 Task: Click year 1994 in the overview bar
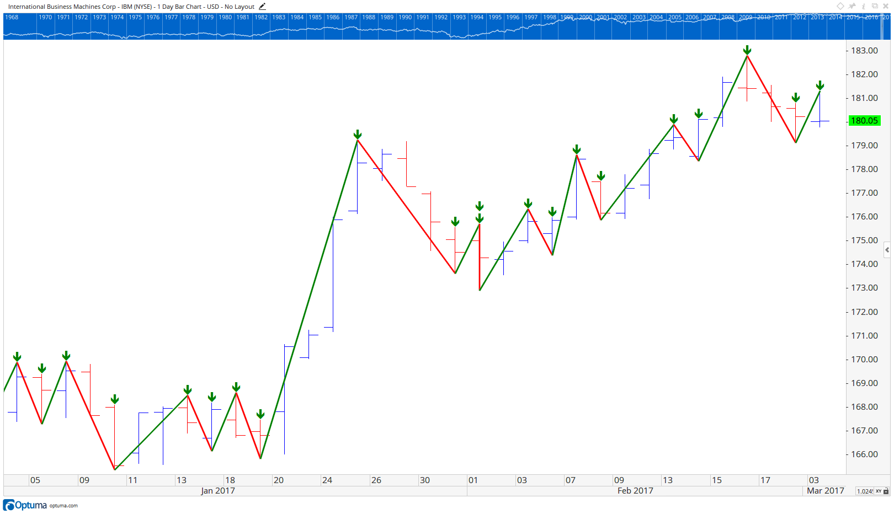477,17
